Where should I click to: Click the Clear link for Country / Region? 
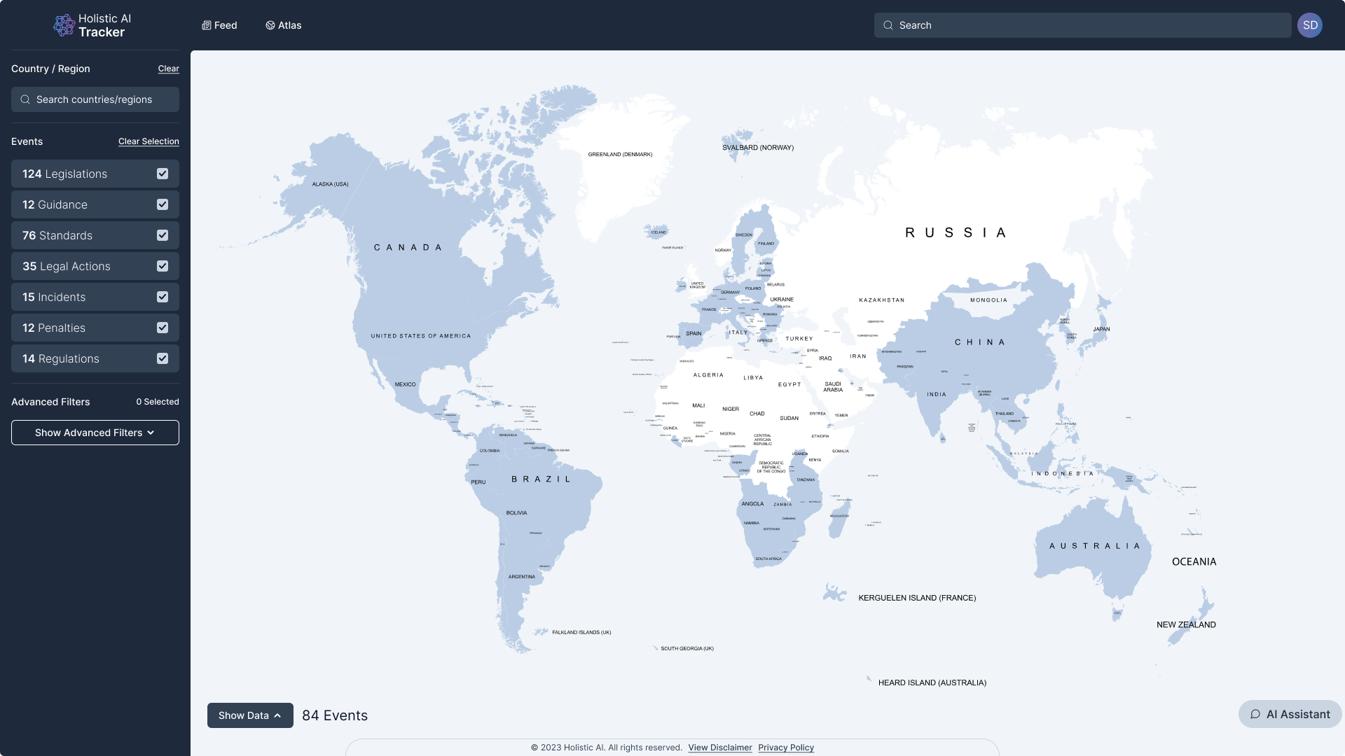point(168,69)
